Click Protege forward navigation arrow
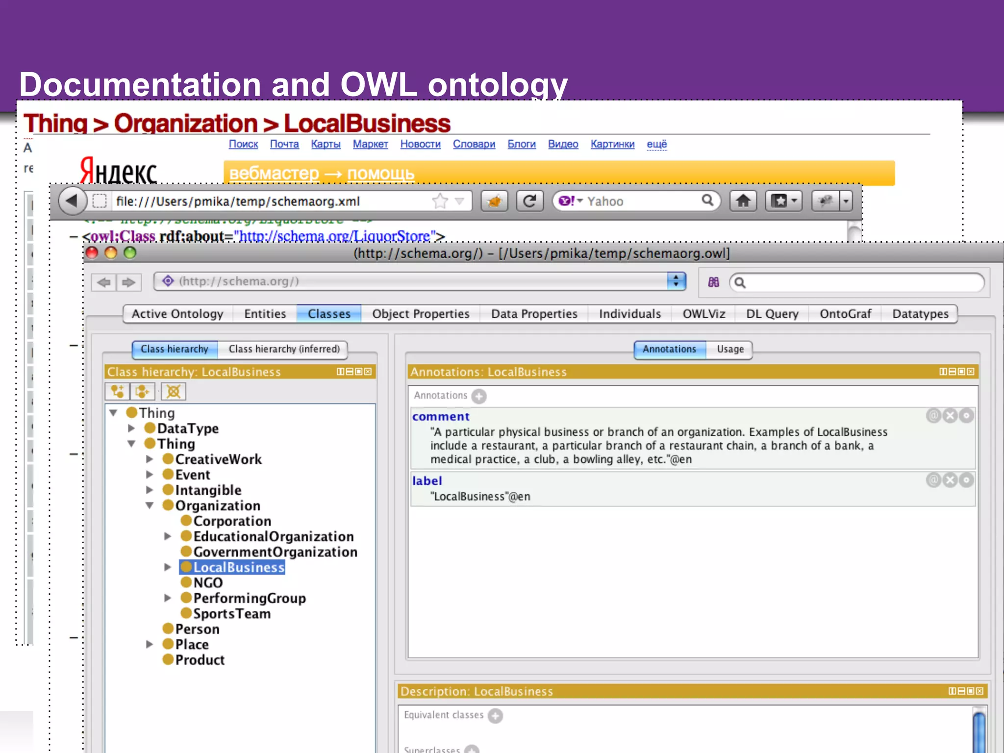 coord(129,282)
